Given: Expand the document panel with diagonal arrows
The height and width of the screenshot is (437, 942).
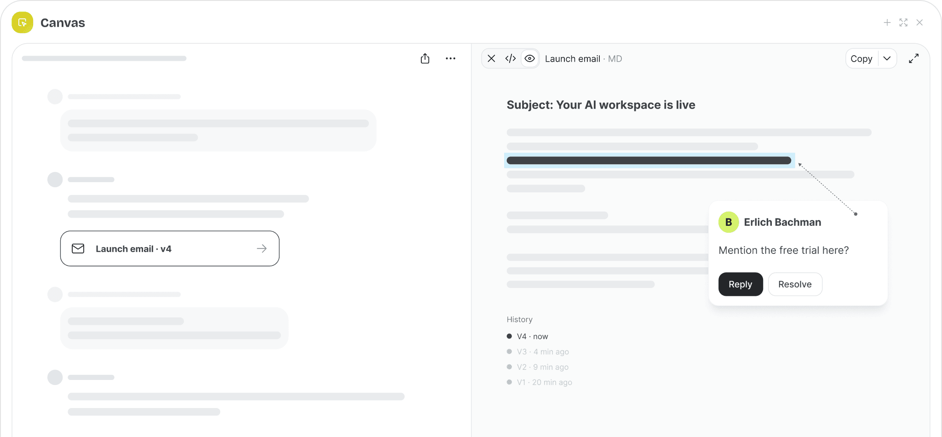Looking at the screenshot, I should [914, 58].
